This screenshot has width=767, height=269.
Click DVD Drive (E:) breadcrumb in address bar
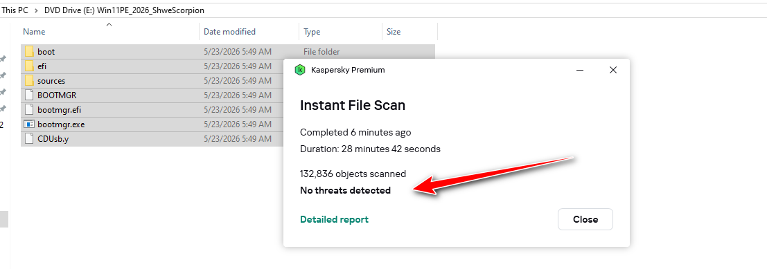(124, 10)
